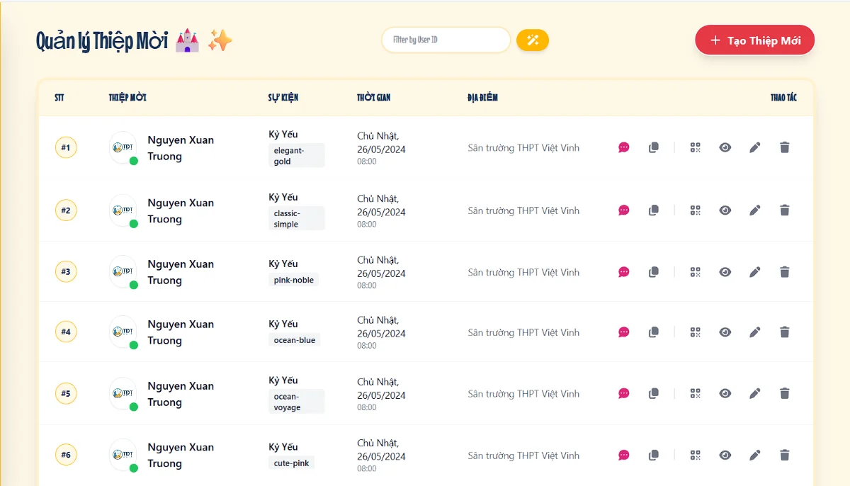
Task: Delete invitation #3 with the trash icon
Action: tap(784, 271)
